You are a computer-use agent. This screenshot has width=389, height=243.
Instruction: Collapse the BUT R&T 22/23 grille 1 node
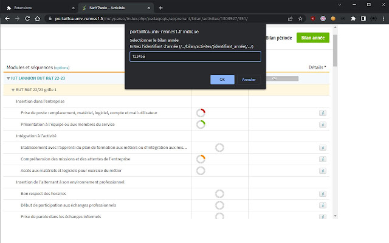coord(13,90)
